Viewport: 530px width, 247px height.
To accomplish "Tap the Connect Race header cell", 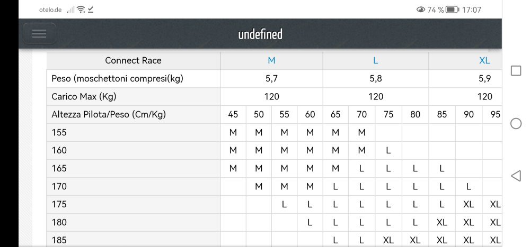I will pyautogui.click(x=133, y=60).
